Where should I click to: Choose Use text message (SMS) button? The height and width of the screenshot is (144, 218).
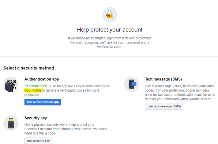pyautogui.click(x=164, y=106)
